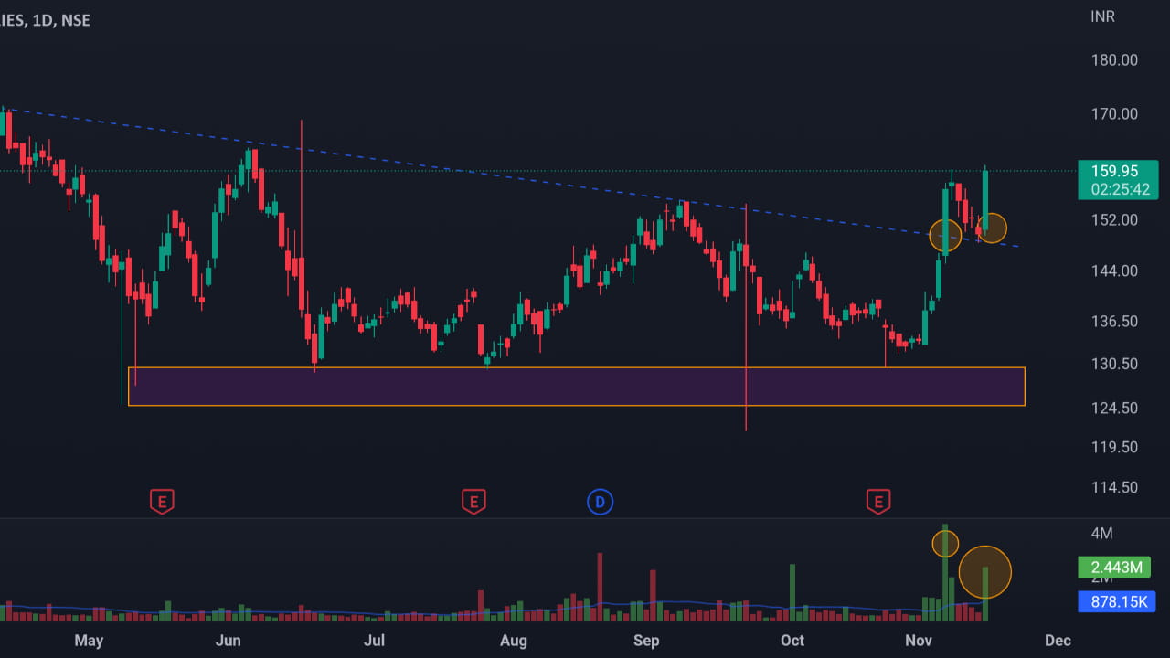Toggle the INR currency label on price scale
Image resolution: width=1170 pixels, height=658 pixels.
(x=1102, y=16)
